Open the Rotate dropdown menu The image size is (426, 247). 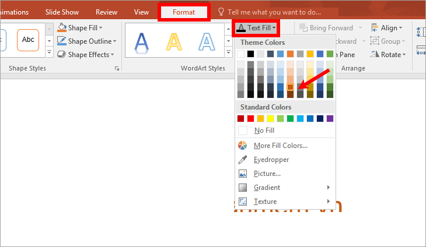pos(392,55)
